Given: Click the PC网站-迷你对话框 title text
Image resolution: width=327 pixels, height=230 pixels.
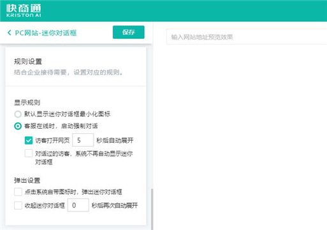Looking at the screenshot, I should pos(46,33).
